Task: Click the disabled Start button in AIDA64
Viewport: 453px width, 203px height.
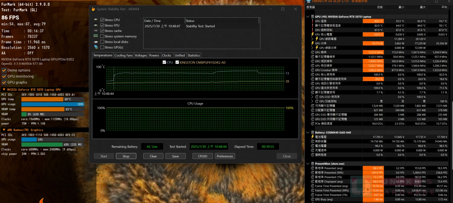Action: (x=104, y=156)
